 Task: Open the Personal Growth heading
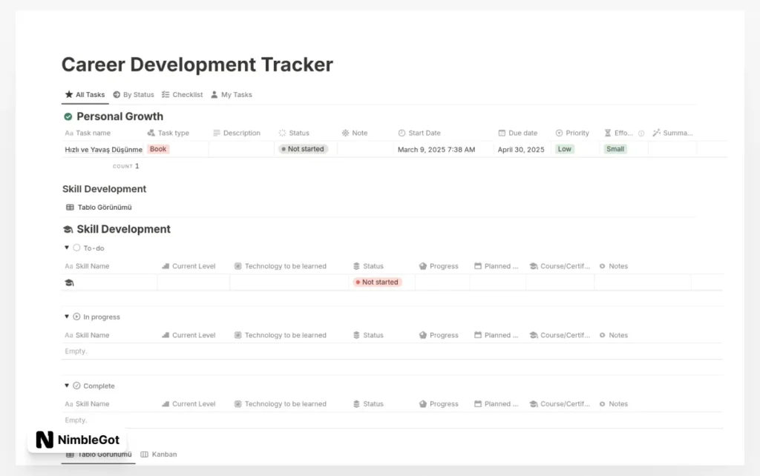click(119, 116)
